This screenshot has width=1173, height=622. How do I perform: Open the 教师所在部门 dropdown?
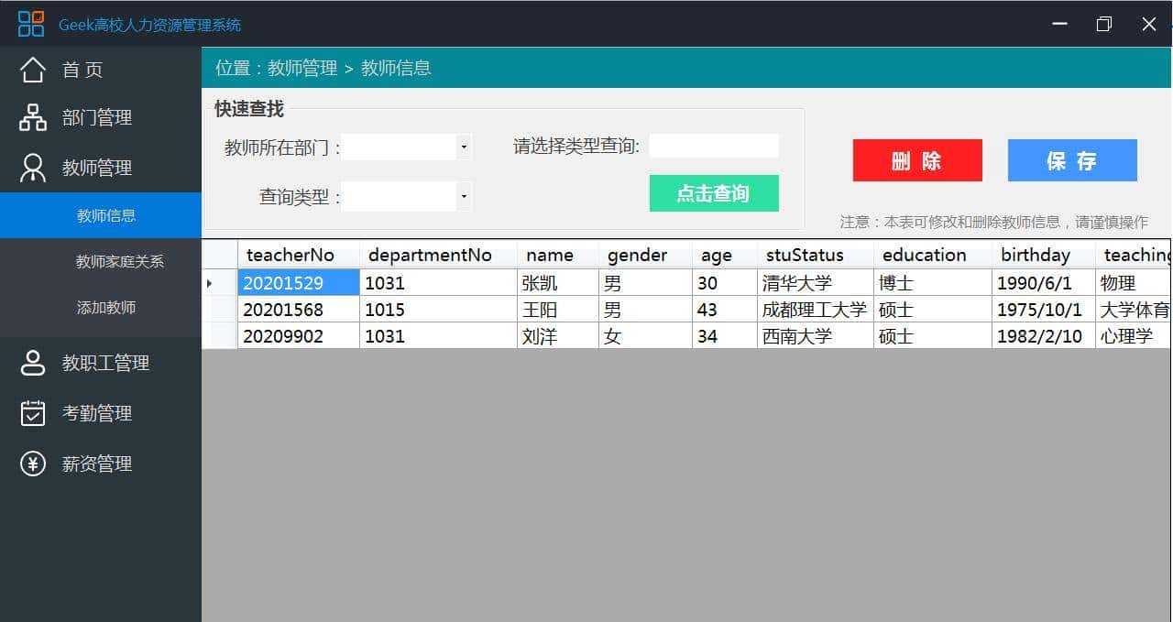[x=464, y=146]
